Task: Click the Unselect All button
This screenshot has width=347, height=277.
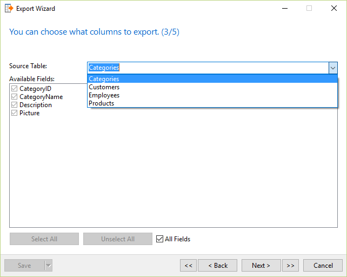Action: (118, 239)
